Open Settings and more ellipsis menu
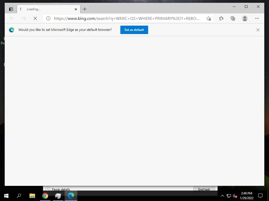The width and height of the screenshot is (269, 201). pyautogui.click(x=257, y=18)
